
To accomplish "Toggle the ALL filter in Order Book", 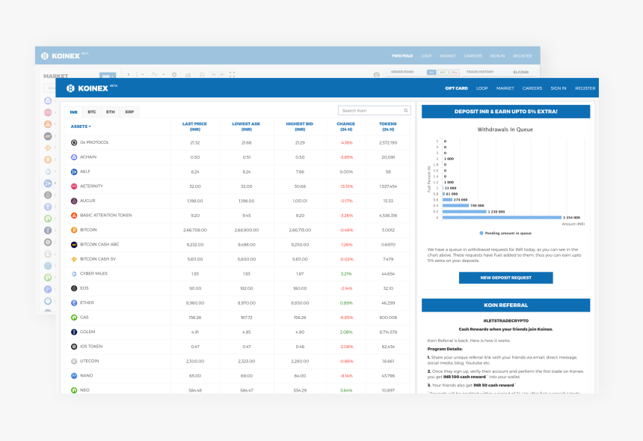I will pyautogui.click(x=431, y=73).
